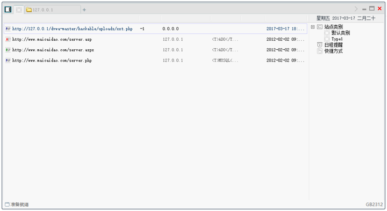Click the PHP icon of xxt.php row
Image resolution: width=387 pixels, height=211 pixels.
pos(8,29)
